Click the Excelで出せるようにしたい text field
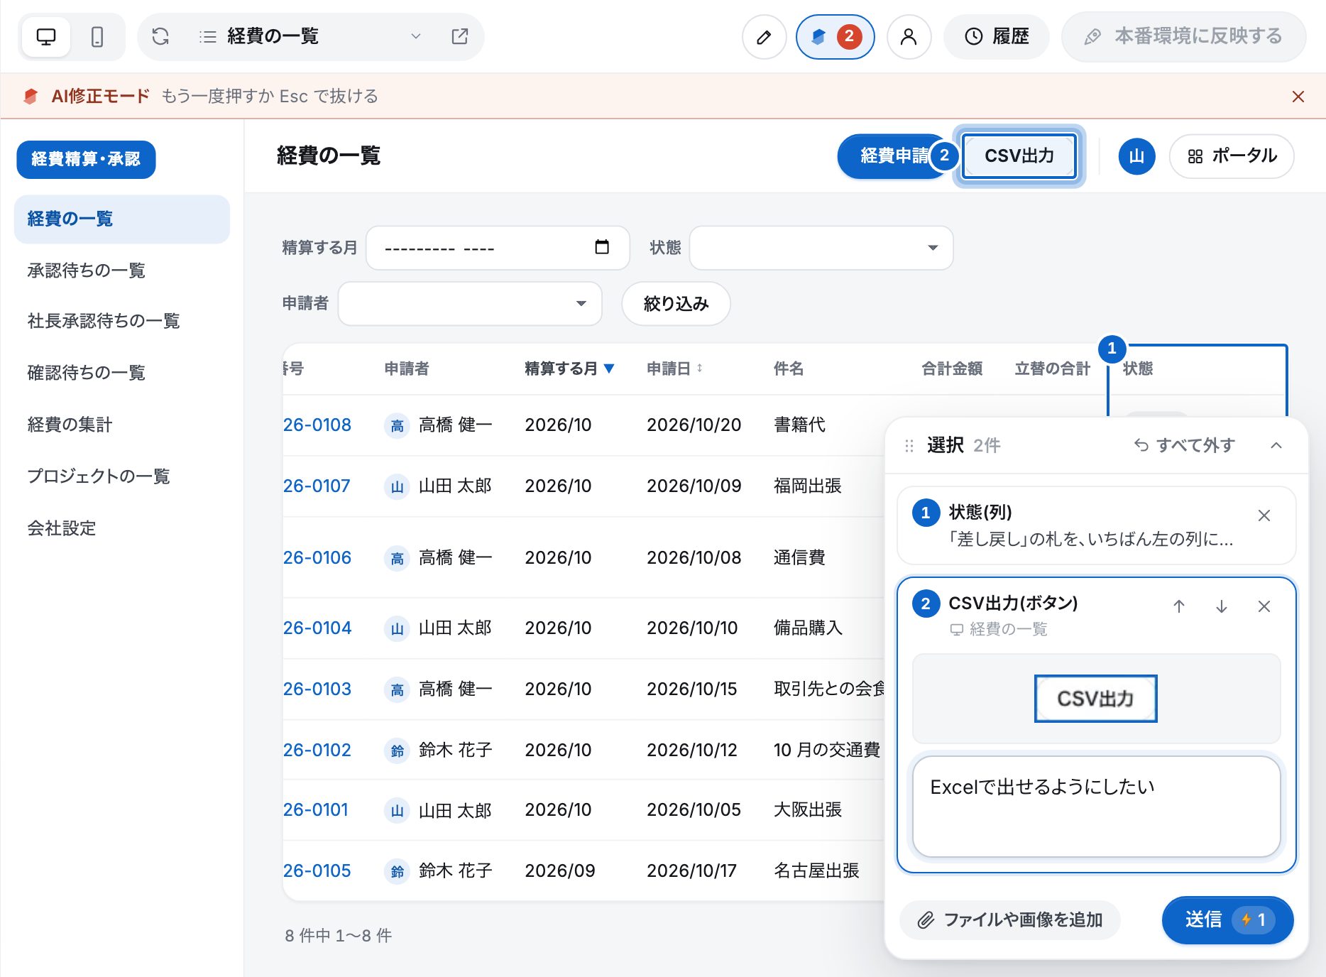The image size is (1326, 977). (1097, 807)
